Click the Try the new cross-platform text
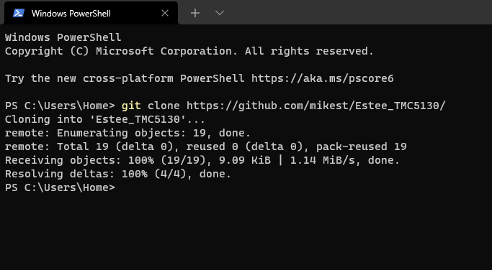This screenshot has height=270, width=492. point(89,78)
